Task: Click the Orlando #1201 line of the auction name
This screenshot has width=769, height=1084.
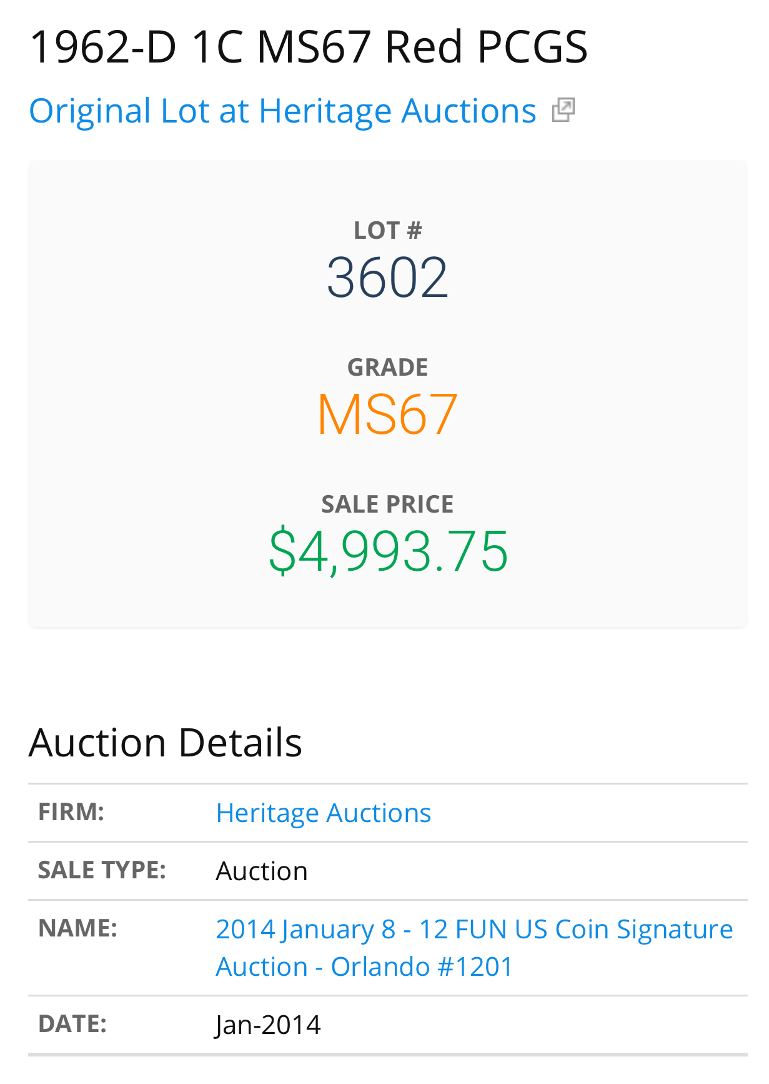Action: click(422, 966)
